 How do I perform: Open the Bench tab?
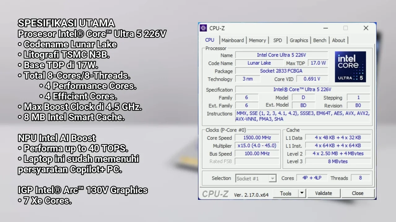coord(320,40)
